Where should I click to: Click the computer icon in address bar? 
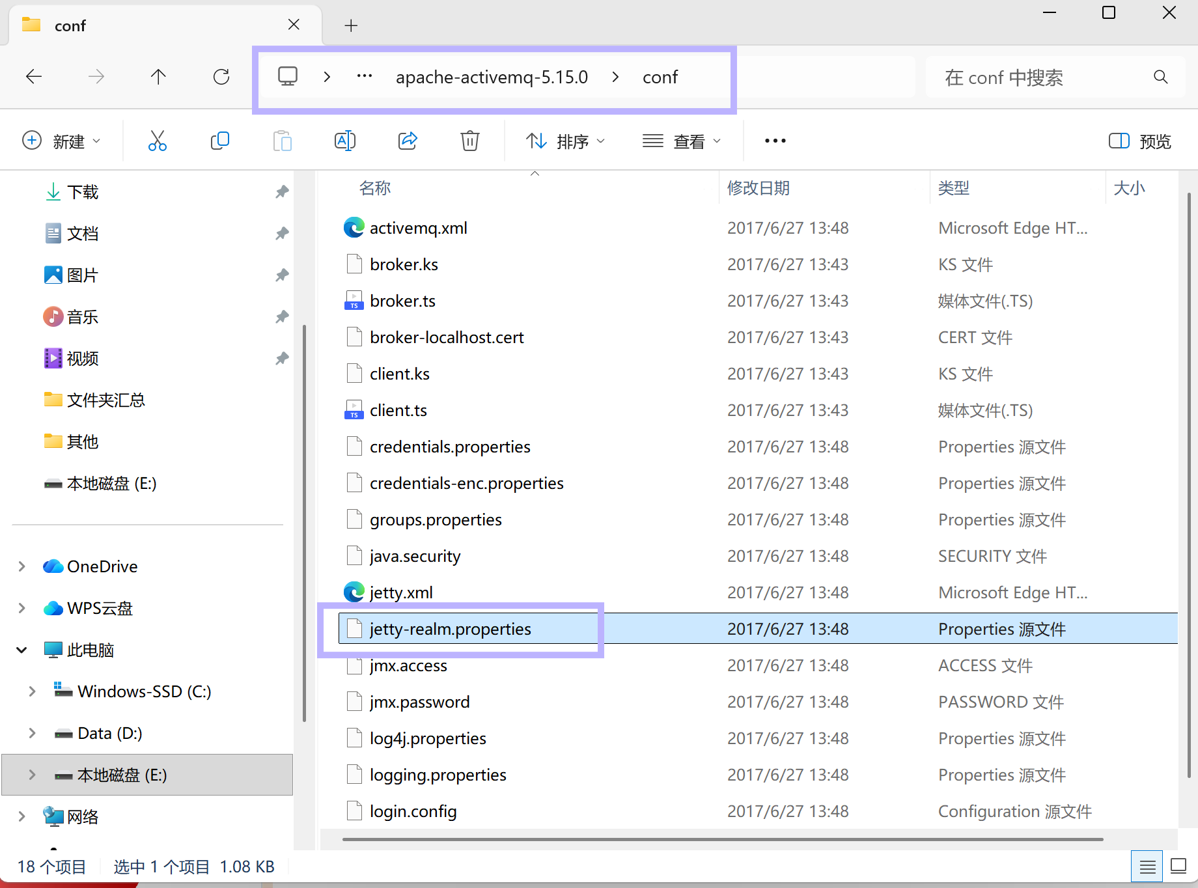288,77
